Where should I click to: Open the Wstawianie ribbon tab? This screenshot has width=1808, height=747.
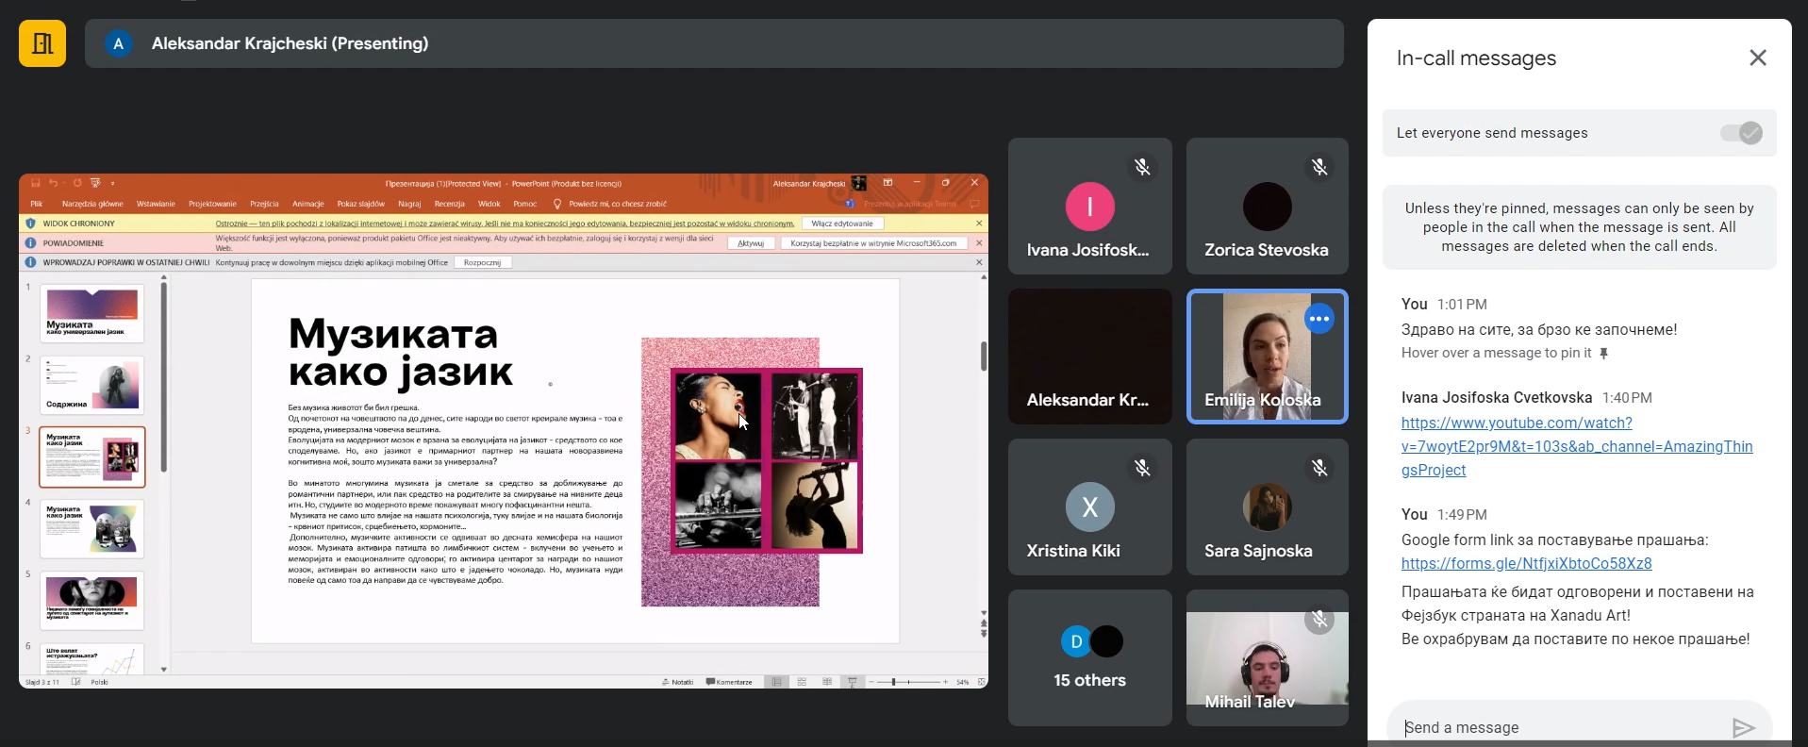coord(156,204)
